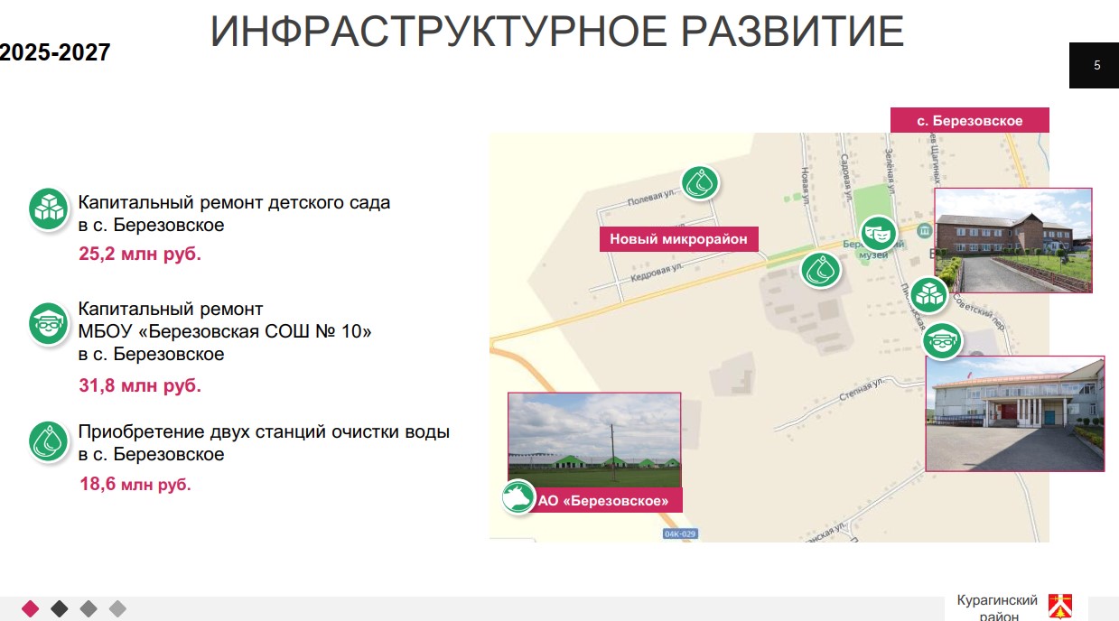1119x621 pixels.
Task: Open the farm buildings photo
Action: click(594, 440)
